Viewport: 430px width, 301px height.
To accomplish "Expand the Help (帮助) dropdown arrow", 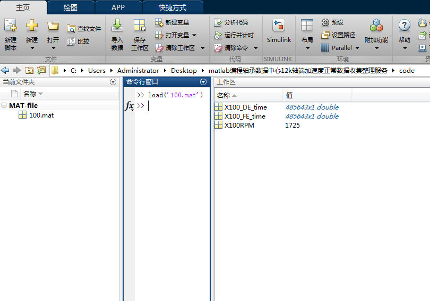I will [405, 48].
